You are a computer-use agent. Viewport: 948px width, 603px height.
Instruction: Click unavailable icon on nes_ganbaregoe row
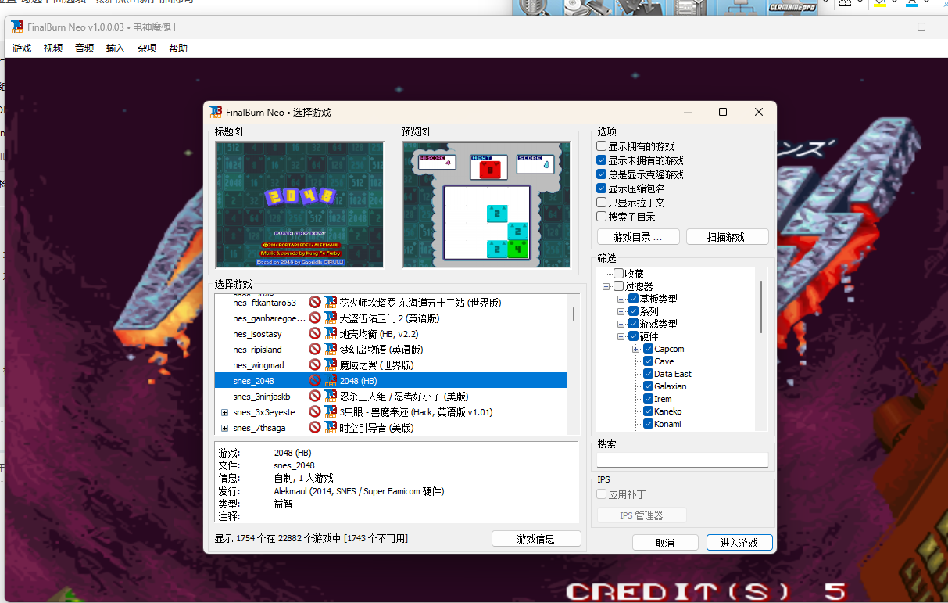[x=315, y=318]
